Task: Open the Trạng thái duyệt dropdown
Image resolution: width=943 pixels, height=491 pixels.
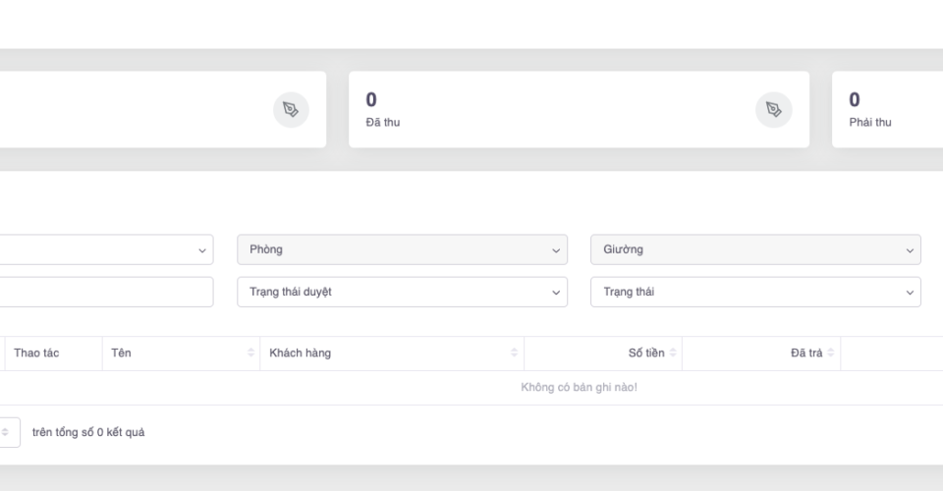Action: tap(402, 292)
